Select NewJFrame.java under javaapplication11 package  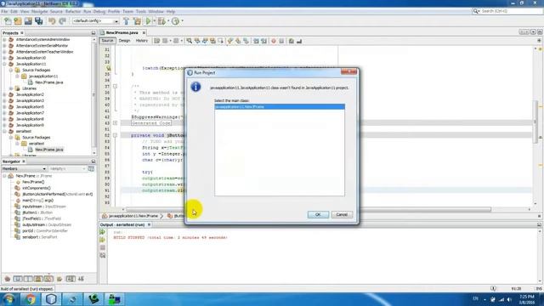[48, 82]
